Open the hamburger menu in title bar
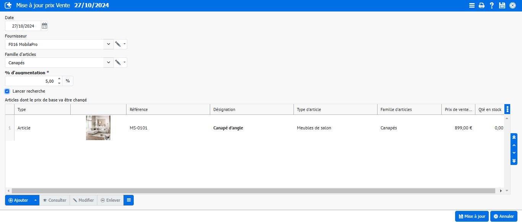This screenshot has width=522, height=222. (472, 5)
